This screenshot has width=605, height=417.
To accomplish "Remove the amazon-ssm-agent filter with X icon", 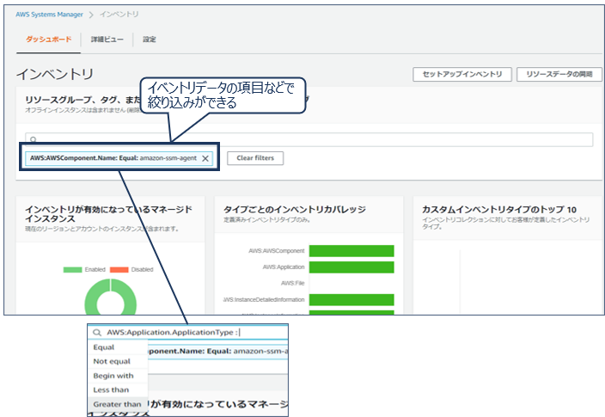I will pyautogui.click(x=205, y=158).
